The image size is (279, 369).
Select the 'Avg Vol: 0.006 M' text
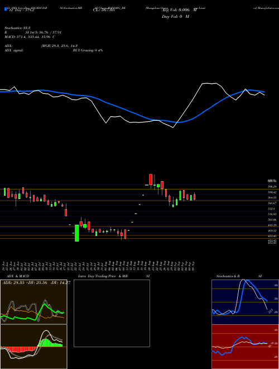[180, 10]
